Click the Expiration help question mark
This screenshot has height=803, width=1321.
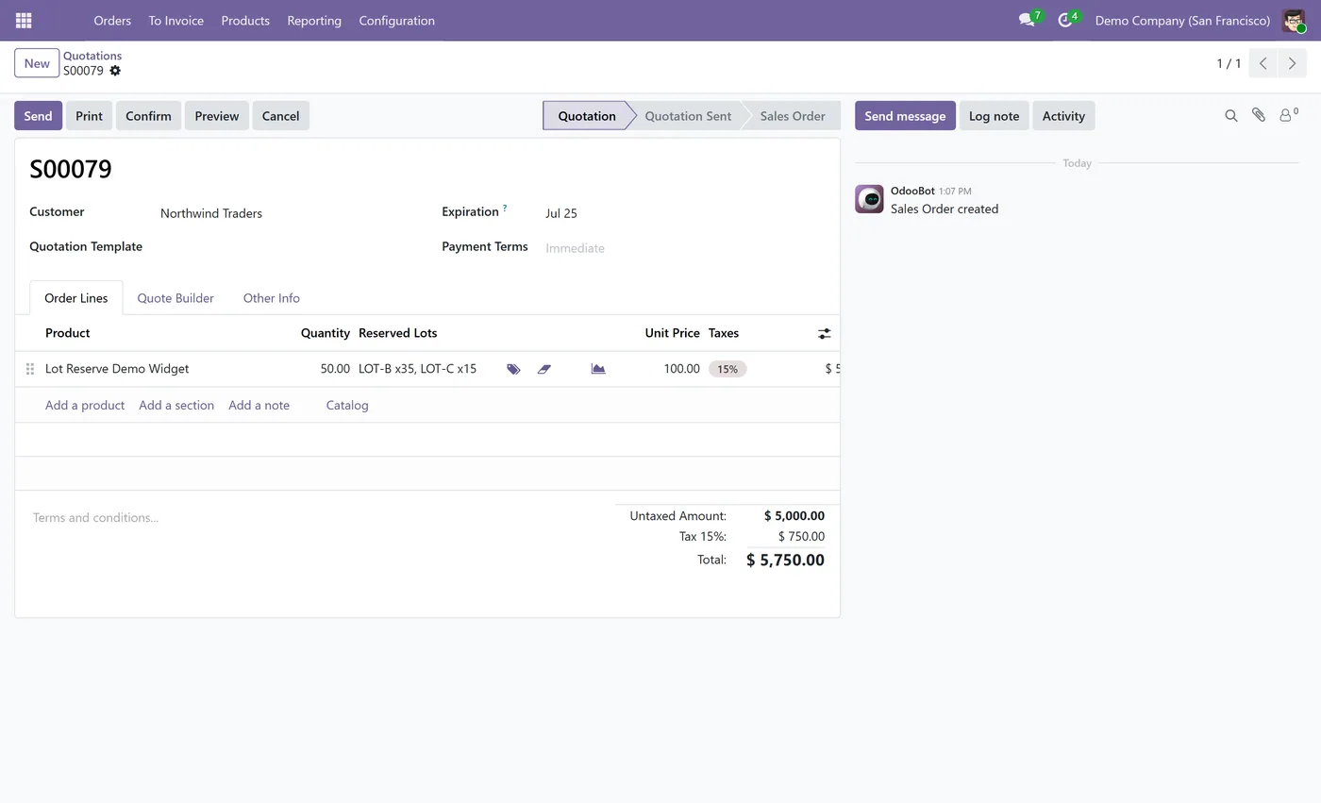coord(505,208)
